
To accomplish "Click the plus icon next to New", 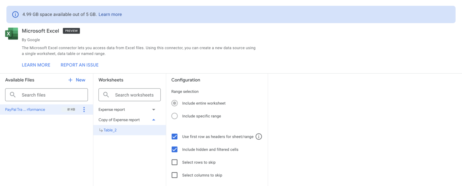I will point(70,80).
